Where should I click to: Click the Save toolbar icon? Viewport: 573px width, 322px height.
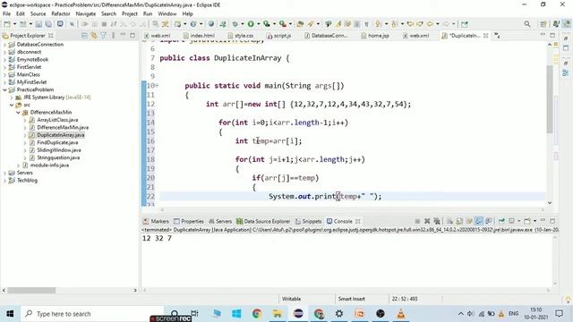pyautogui.click(x=38, y=24)
